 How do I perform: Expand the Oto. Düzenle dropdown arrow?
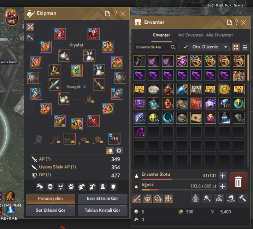(225, 47)
